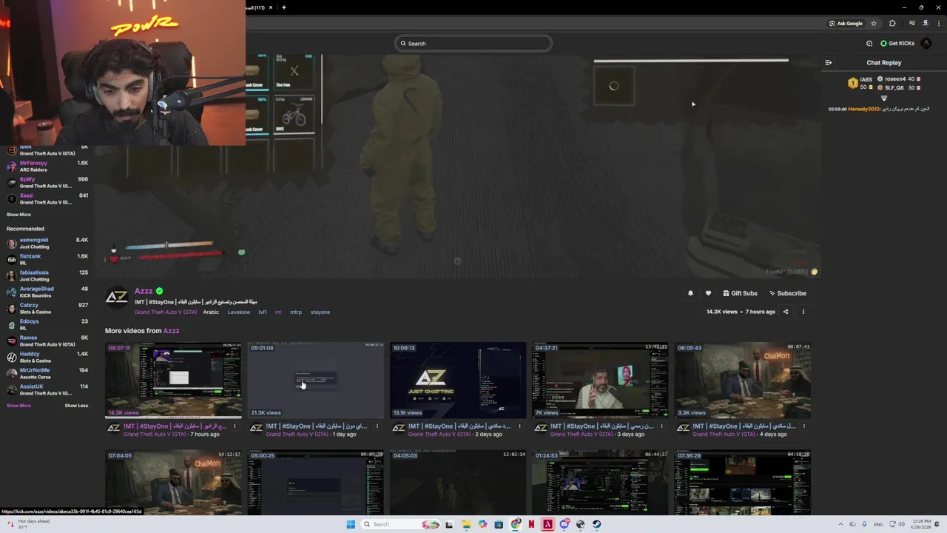Image resolution: width=947 pixels, height=533 pixels.
Task: Open Azzz channel name link
Action: coord(144,291)
